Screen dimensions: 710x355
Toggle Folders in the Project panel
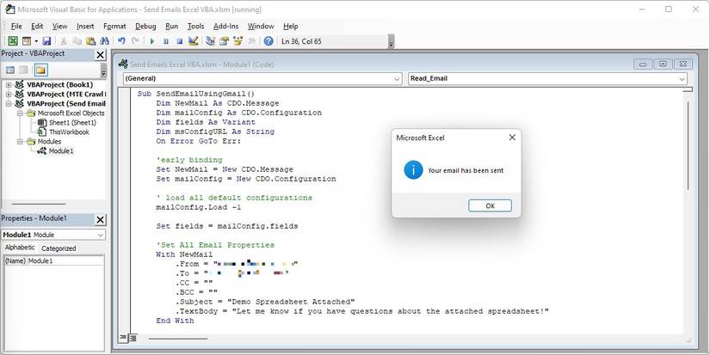point(40,70)
